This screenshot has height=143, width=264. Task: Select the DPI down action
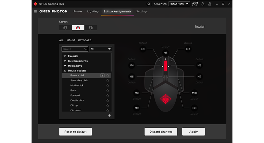pyautogui.click(x=86, y=110)
